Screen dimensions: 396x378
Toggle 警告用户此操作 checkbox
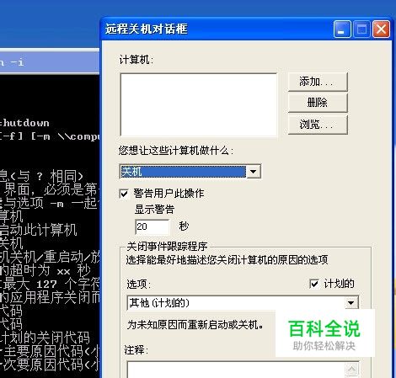tap(124, 194)
